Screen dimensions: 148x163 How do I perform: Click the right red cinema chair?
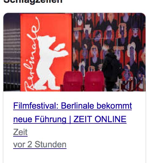94,81
